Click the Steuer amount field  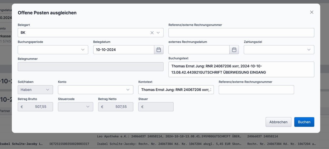pos(156,107)
